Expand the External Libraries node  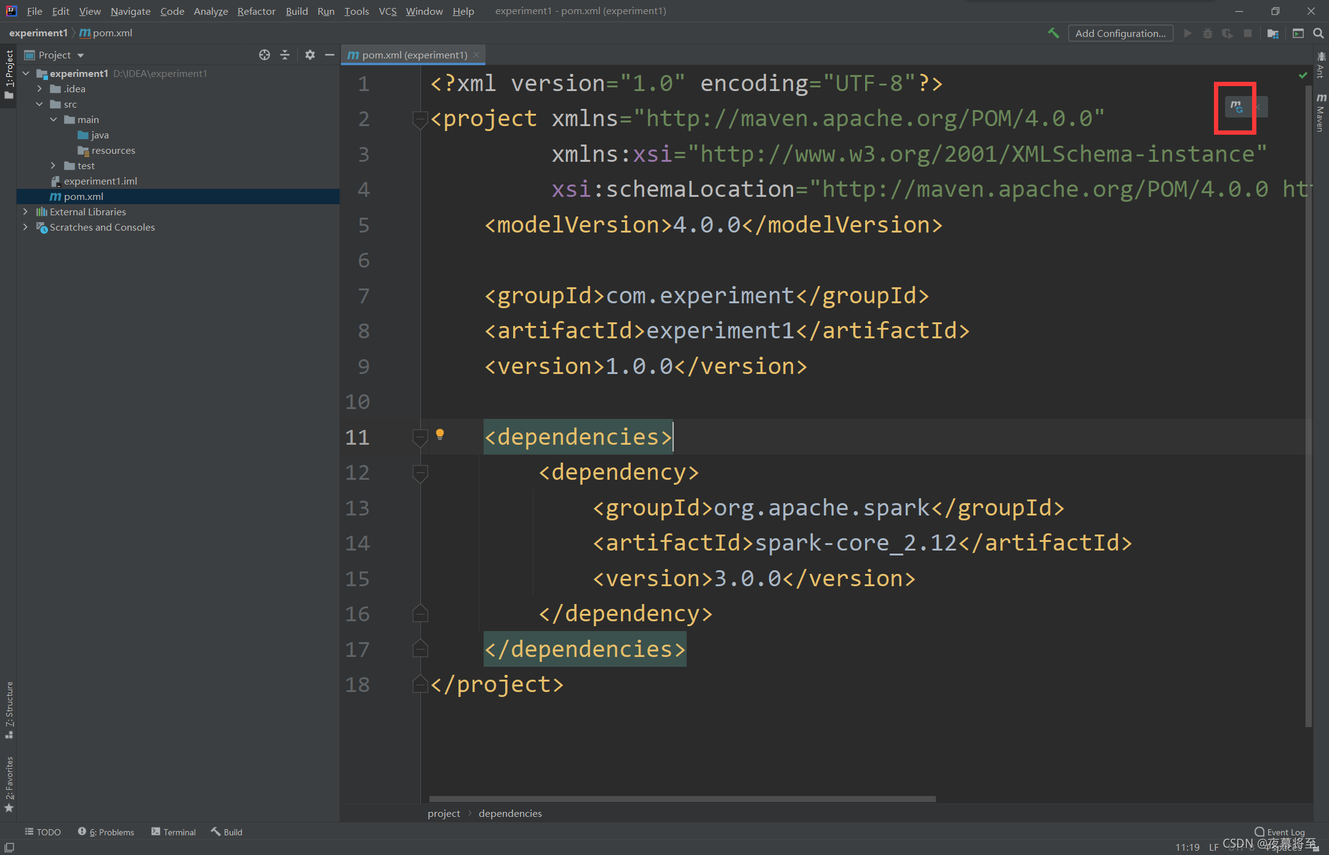tap(25, 212)
